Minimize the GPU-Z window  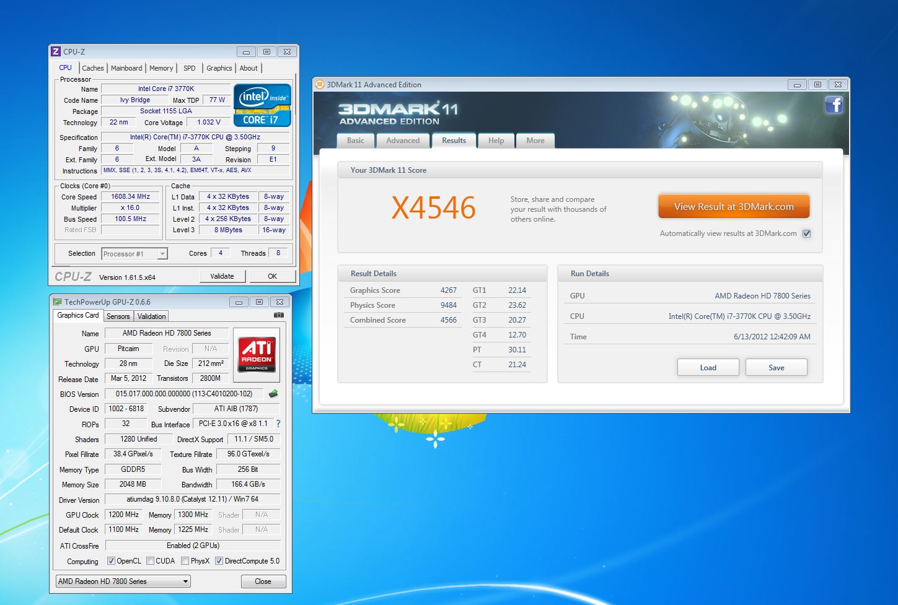(239, 302)
